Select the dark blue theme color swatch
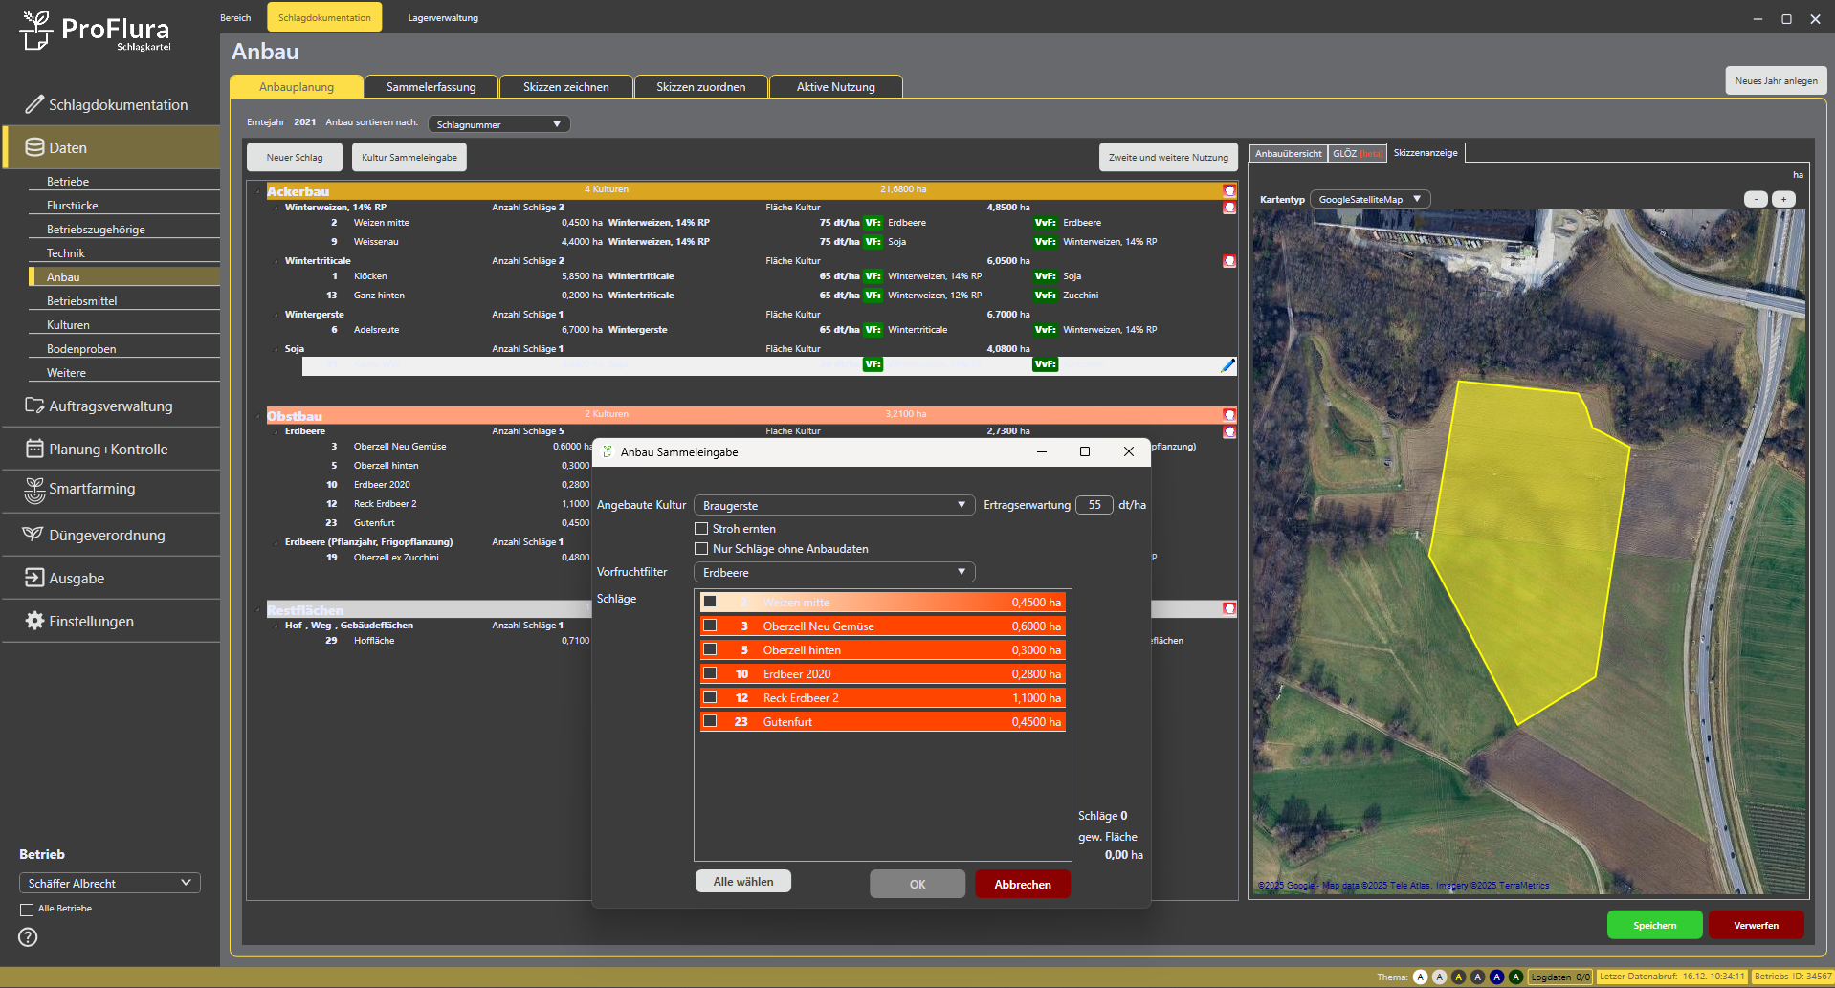Image resolution: width=1835 pixels, height=988 pixels. click(x=1496, y=977)
